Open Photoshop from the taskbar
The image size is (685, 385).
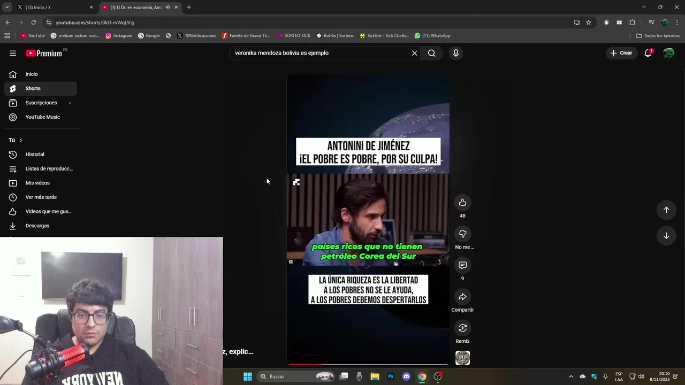click(x=391, y=376)
